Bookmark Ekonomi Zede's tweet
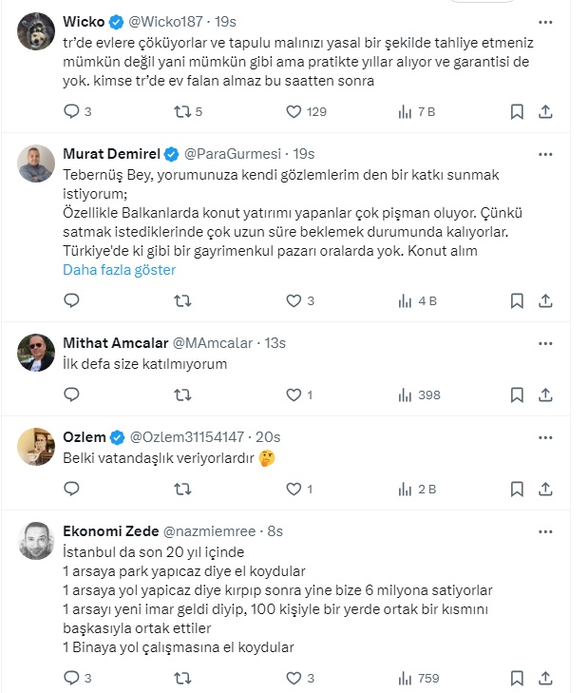The width and height of the screenshot is (588, 693). point(517,679)
